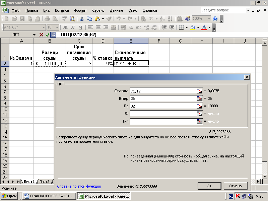
Task: Cancel formula entry with red X
Action: (41, 35)
